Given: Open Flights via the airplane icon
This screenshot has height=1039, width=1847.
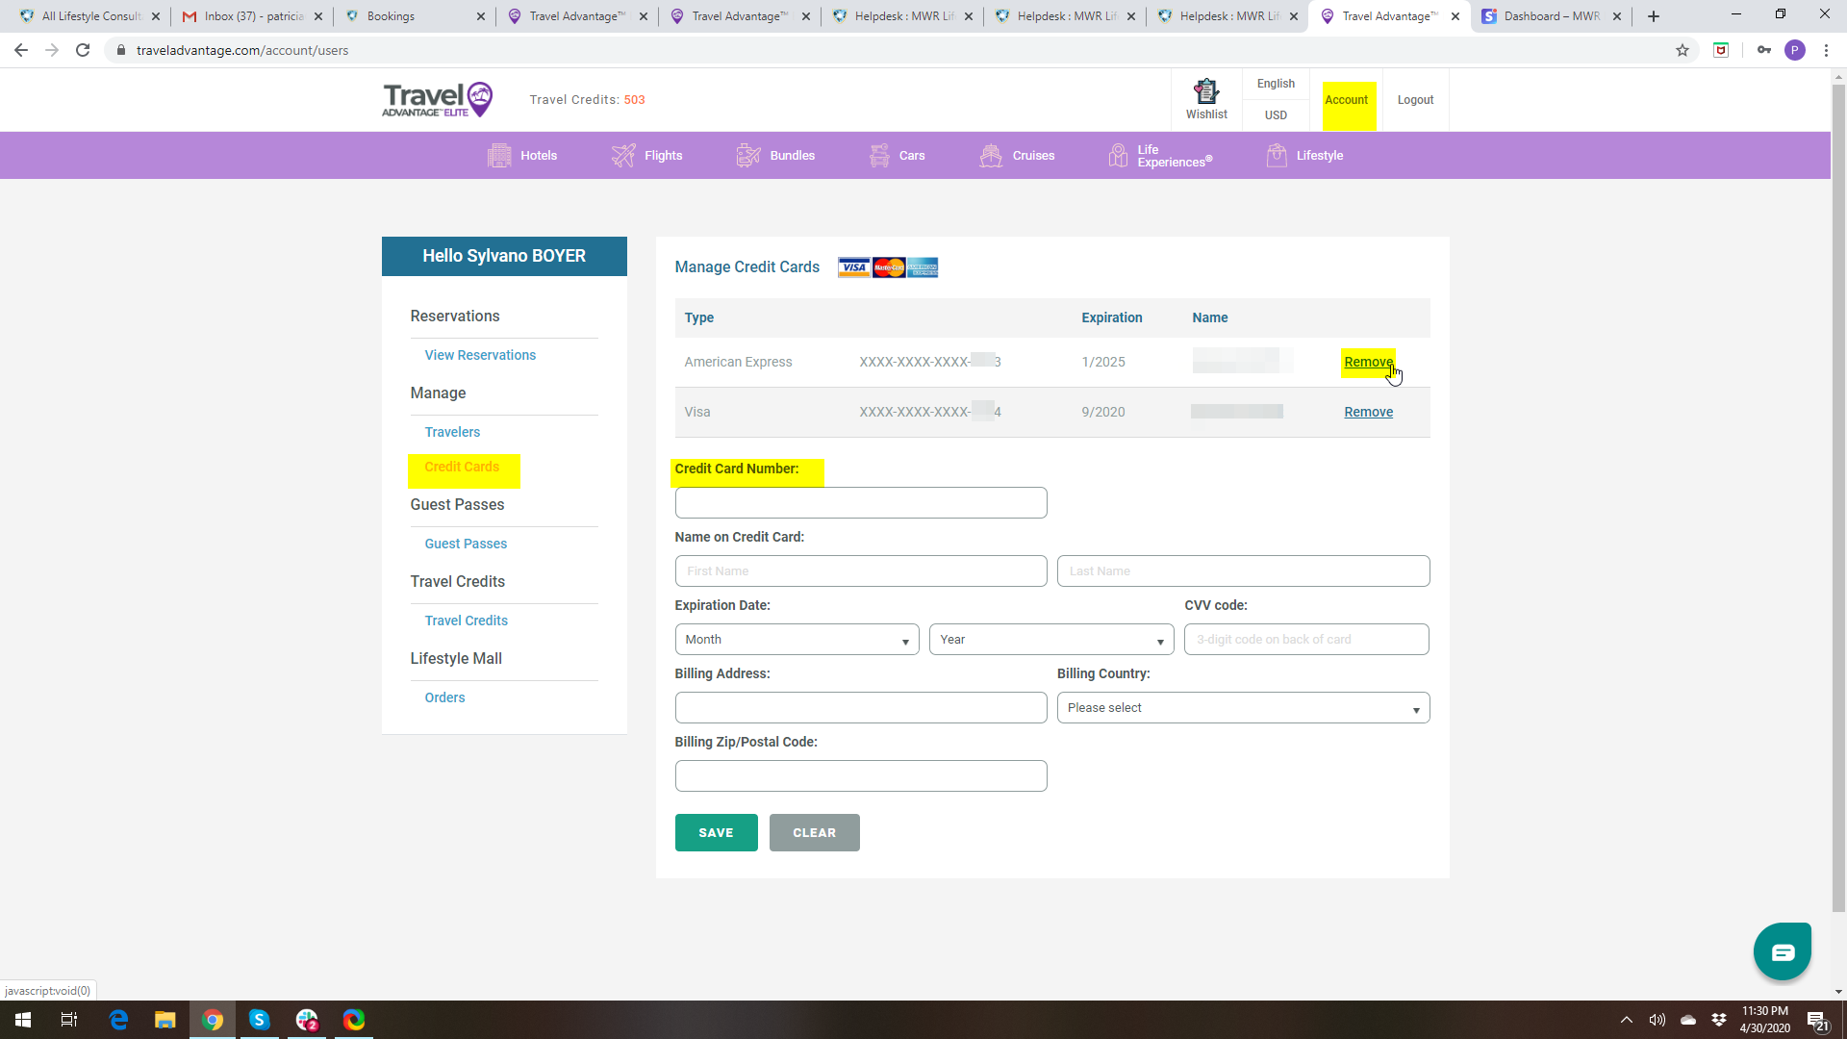Looking at the screenshot, I should pos(623,155).
